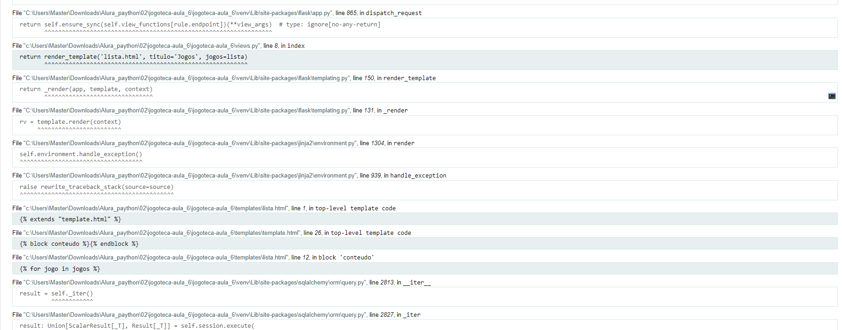This screenshot has width=842, height=330.
Task: Select the views.py line 8 index file header
Action: [x=159, y=46]
